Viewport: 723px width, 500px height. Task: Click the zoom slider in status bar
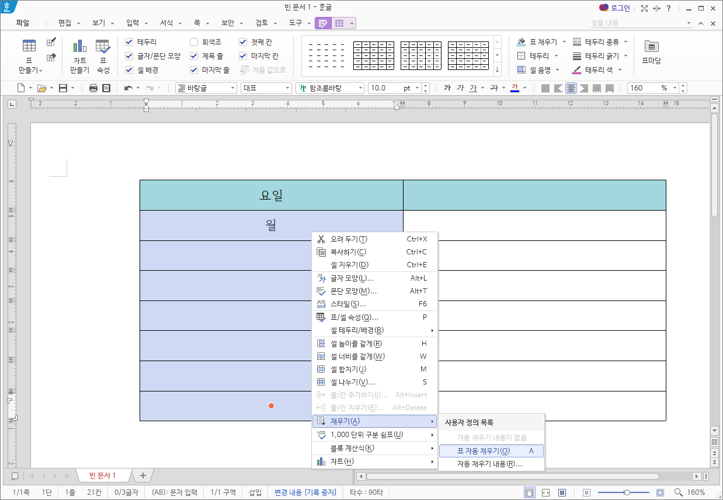[x=627, y=492]
